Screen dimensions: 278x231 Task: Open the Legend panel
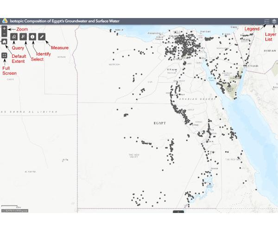267,21
